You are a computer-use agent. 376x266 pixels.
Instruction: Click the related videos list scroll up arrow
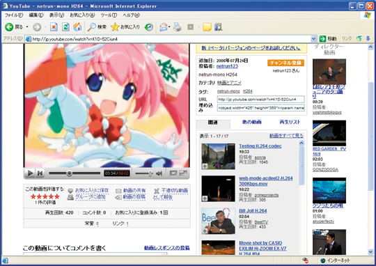301,143
